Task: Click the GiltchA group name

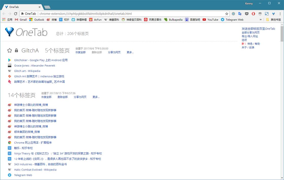Action: pos(30,50)
